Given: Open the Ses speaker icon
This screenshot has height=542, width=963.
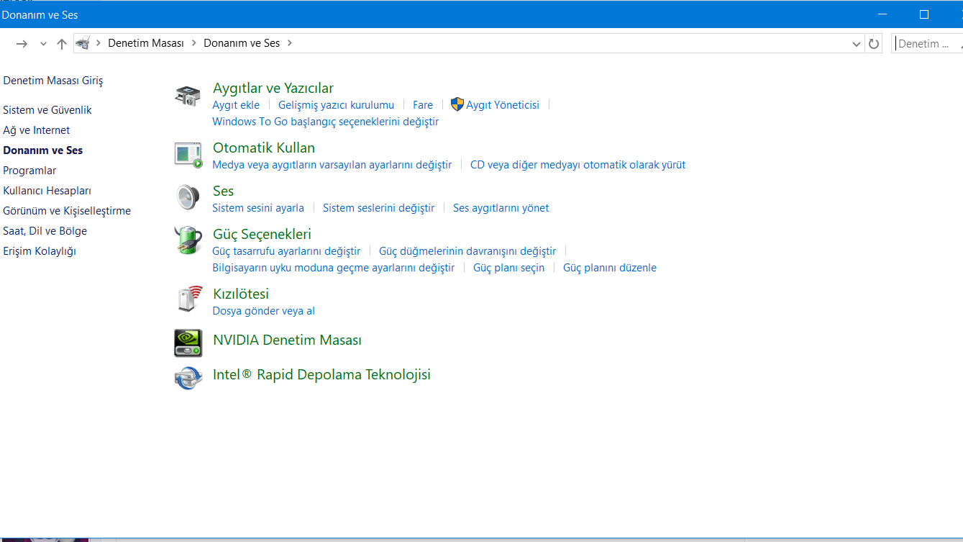Looking at the screenshot, I should (x=188, y=197).
